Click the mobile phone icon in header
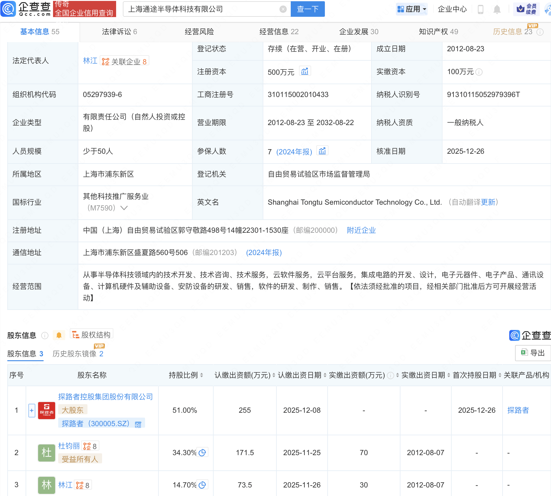Image resolution: width=551 pixels, height=496 pixels. [x=480, y=9]
